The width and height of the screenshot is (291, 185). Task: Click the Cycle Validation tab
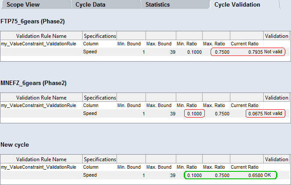[237, 4]
